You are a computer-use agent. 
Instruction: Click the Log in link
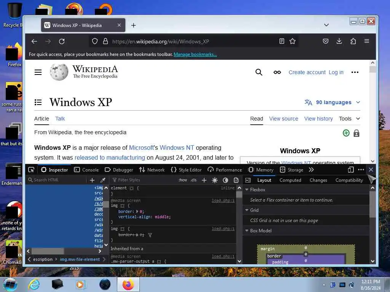pyautogui.click(x=336, y=72)
